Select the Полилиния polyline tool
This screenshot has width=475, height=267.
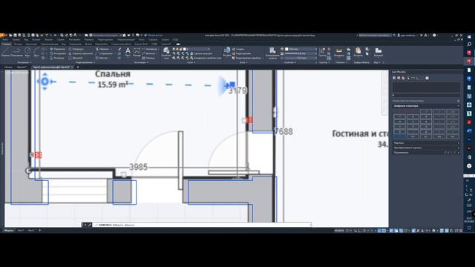16,52
